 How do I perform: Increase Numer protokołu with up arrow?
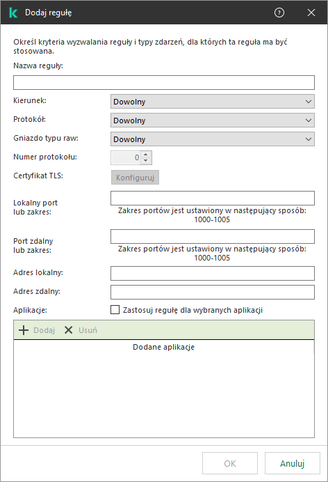point(146,155)
